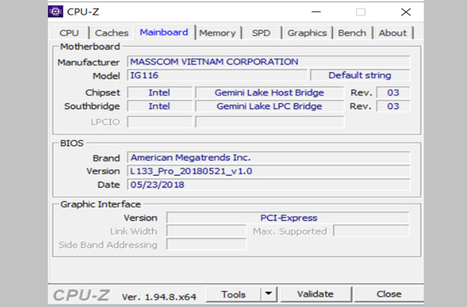Viewport: 467px width, 307px height.
Task: Expand the Tools dropdown arrow
Action: pos(269,295)
